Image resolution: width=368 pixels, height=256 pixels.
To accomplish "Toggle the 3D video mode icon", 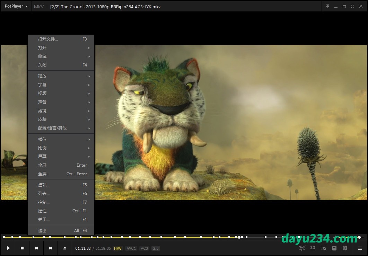I will click(x=313, y=248).
